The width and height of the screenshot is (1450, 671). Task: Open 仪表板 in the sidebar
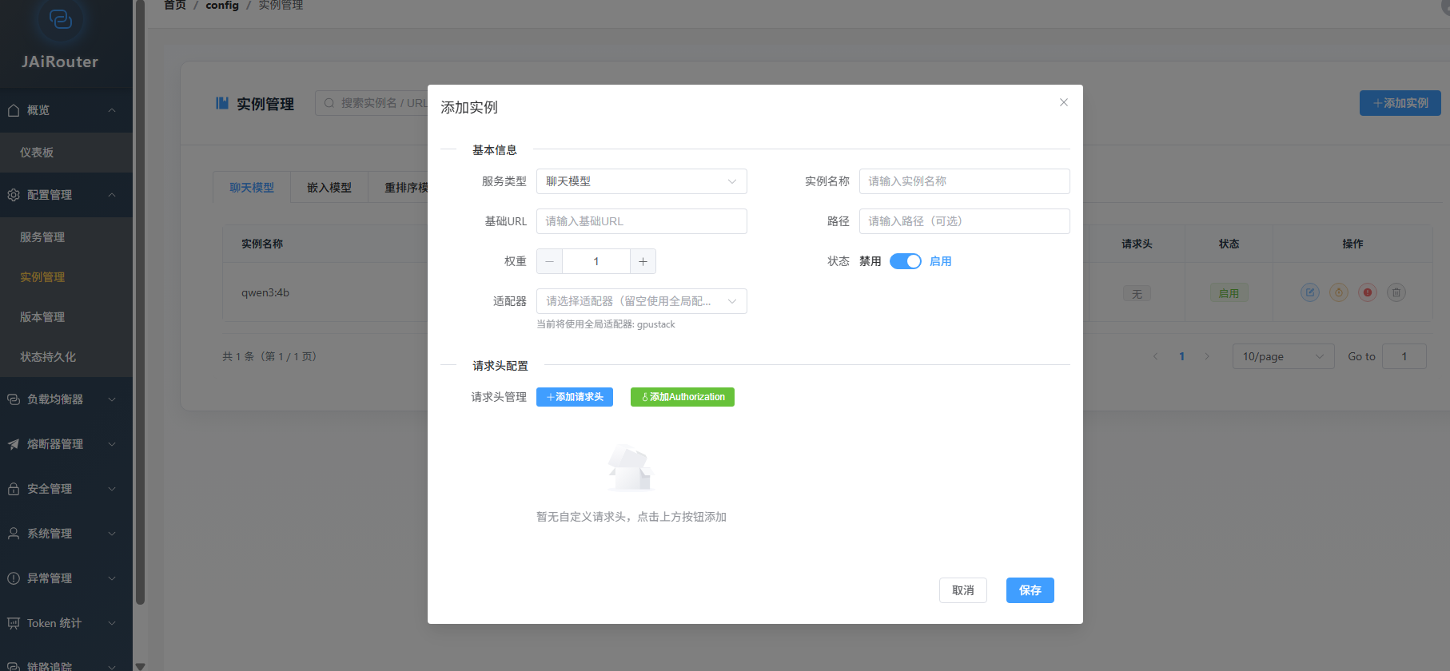(66, 153)
